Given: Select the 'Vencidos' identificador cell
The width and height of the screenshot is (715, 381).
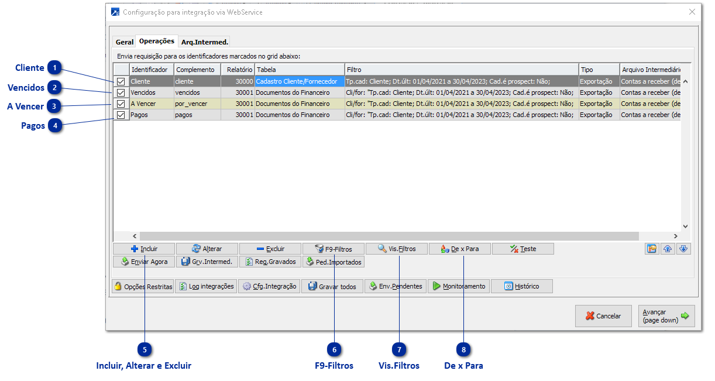Looking at the screenshot, I should click(x=152, y=92).
